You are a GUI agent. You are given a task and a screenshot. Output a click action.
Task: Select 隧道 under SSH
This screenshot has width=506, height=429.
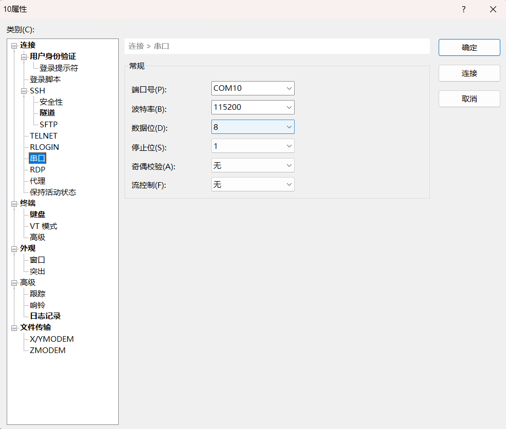47,113
